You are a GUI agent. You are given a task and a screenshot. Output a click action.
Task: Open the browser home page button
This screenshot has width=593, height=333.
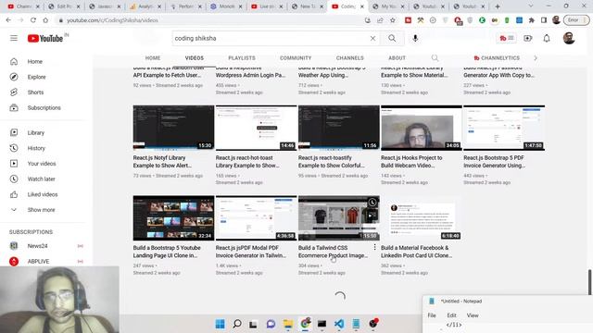(45, 20)
